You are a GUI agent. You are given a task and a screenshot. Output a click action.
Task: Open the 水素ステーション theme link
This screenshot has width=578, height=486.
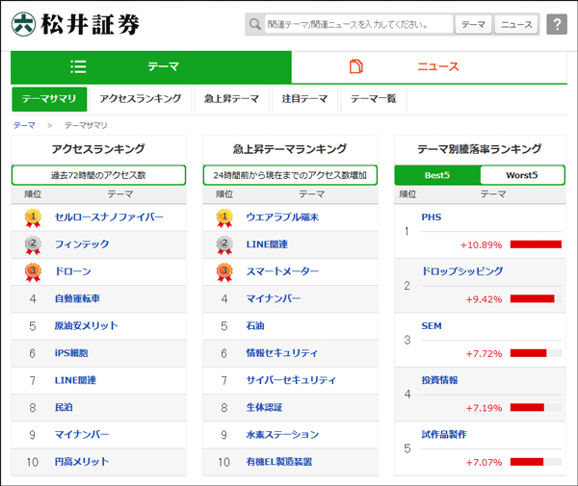click(x=282, y=435)
